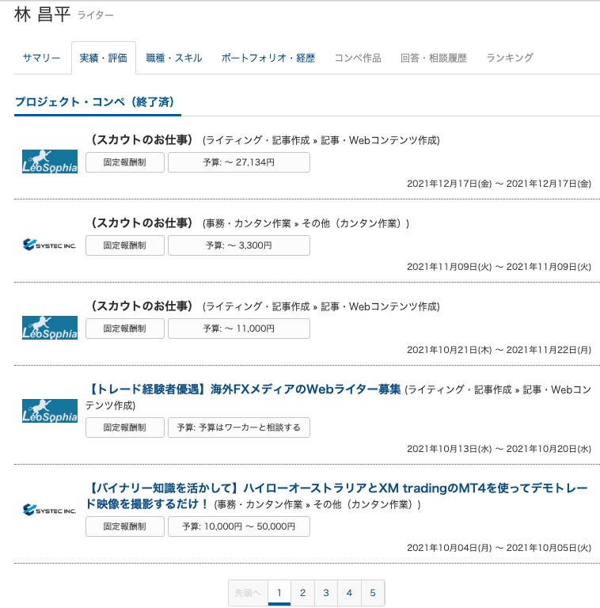Image resolution: width=600 pixels, height=608 pixels.
Task: Go to page 5 of results
Action: pyautogui.click(x=373, y=592)
